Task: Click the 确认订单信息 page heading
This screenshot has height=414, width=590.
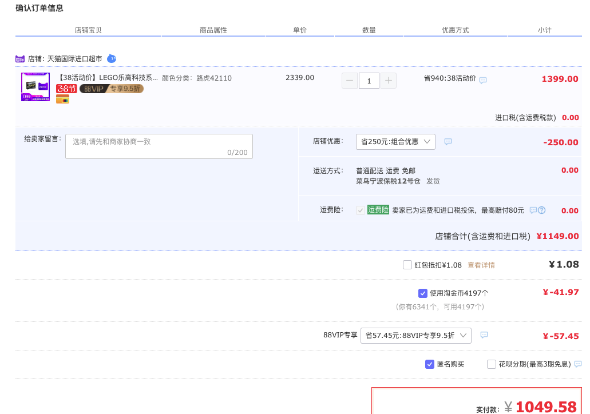Action: 39,8
